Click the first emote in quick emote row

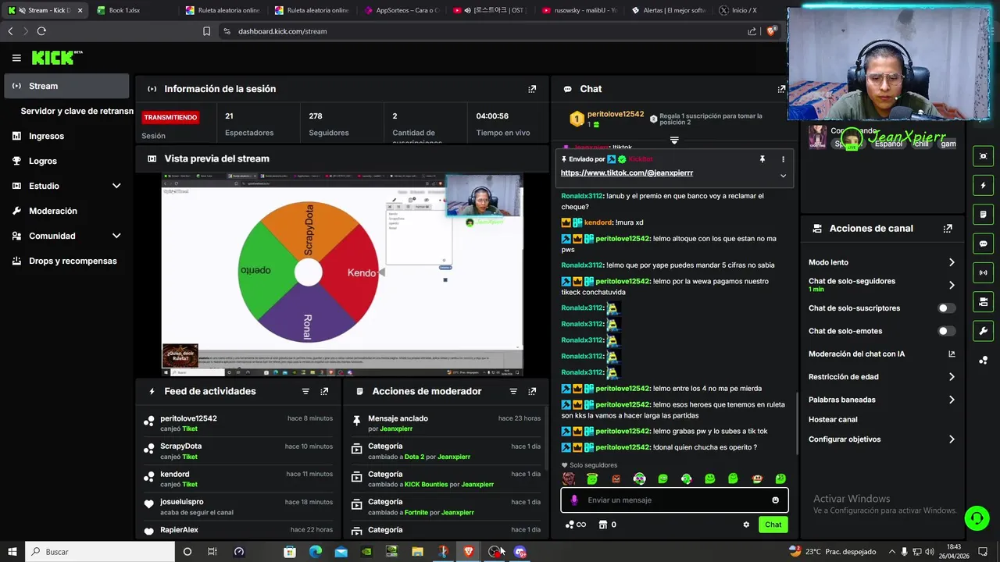click(x=569, y=479)
